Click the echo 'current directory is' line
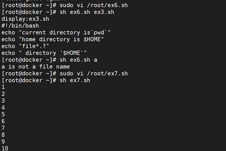The image size is (226, 151). click(56, 32)
